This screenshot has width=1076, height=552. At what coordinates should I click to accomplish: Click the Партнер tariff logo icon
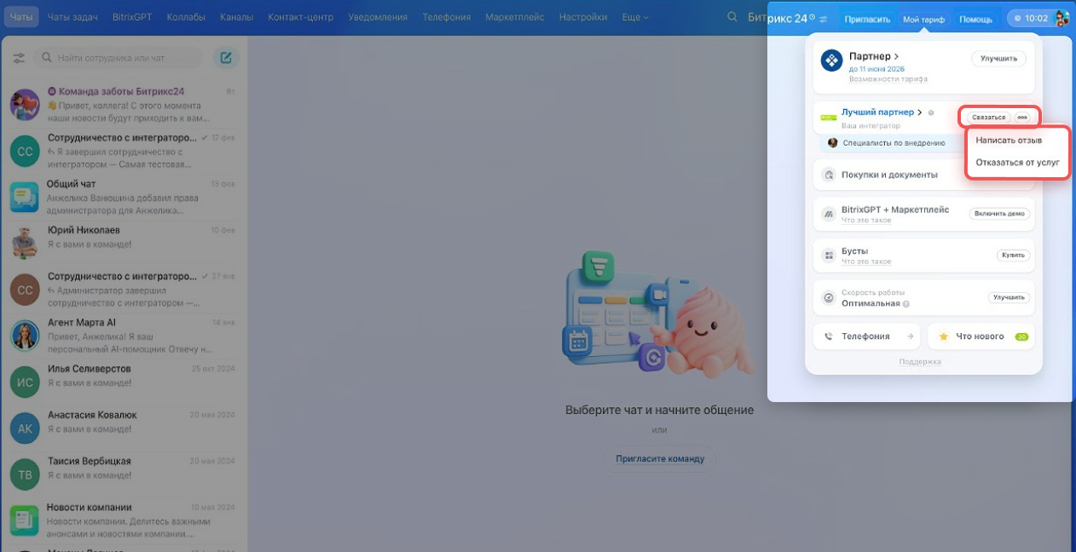pyautogui.click(x=831, y=60)
